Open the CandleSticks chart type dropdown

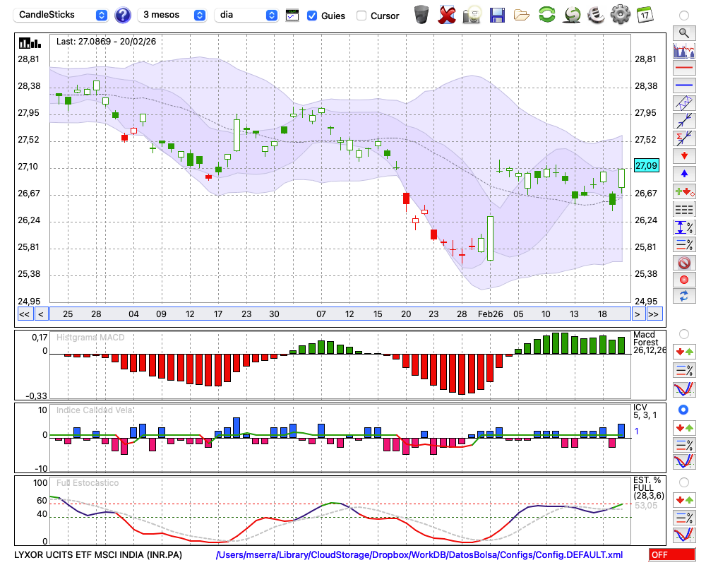click(61, 15)
